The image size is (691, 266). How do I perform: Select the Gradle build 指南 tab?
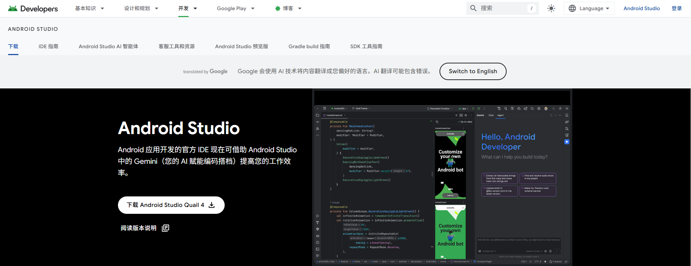(309, 46)
